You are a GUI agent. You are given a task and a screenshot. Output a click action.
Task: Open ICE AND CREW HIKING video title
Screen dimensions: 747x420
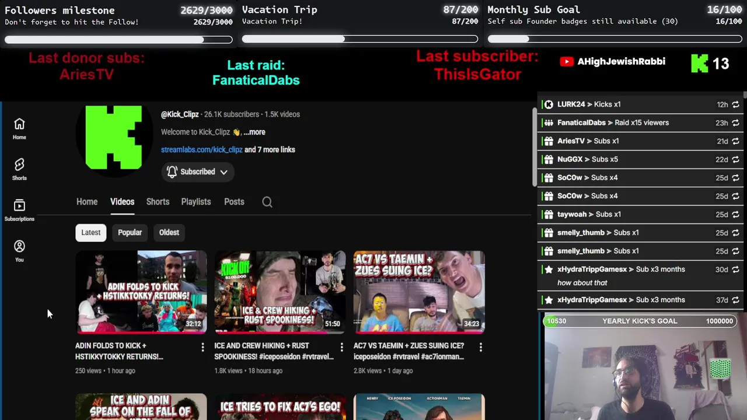pyautogui.click(x=274, y=351)
